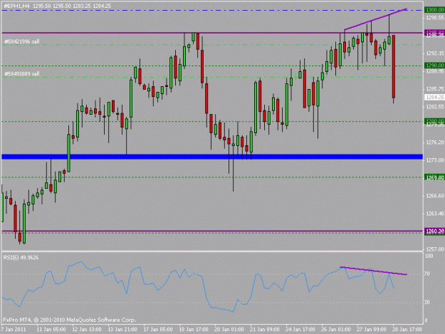Click the 11 Jan 05:00 time label
Viewport: 445px width, 334px height.
pyautogui.click(x=51, y=330)
